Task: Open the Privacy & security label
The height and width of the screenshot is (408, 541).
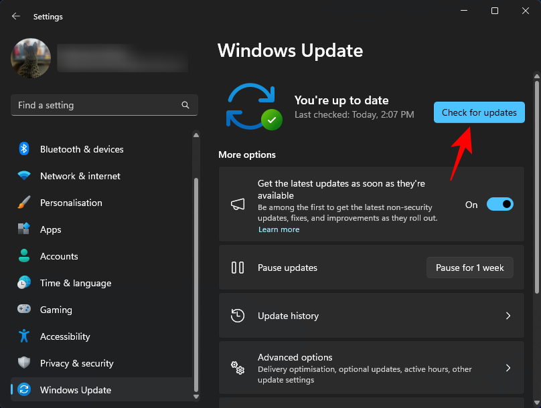Action: click(x=77, y=363)
